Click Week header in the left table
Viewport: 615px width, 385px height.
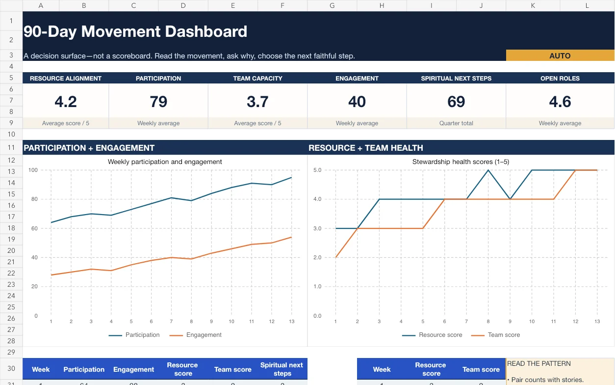tap(41, 369)
